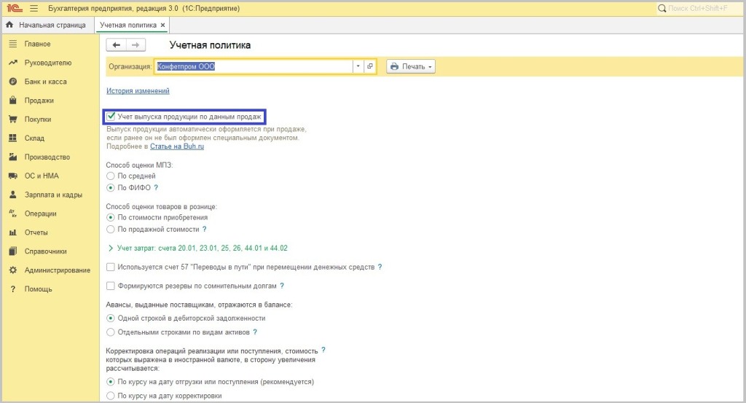This screenshot has height=403, width=746.
Task: Select По продажной стоимости radio option
Action: [x=111, y=229]
